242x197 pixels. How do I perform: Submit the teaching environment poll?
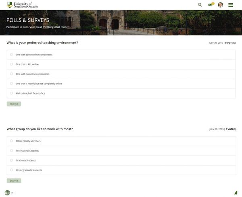click(x=14, y=104)
